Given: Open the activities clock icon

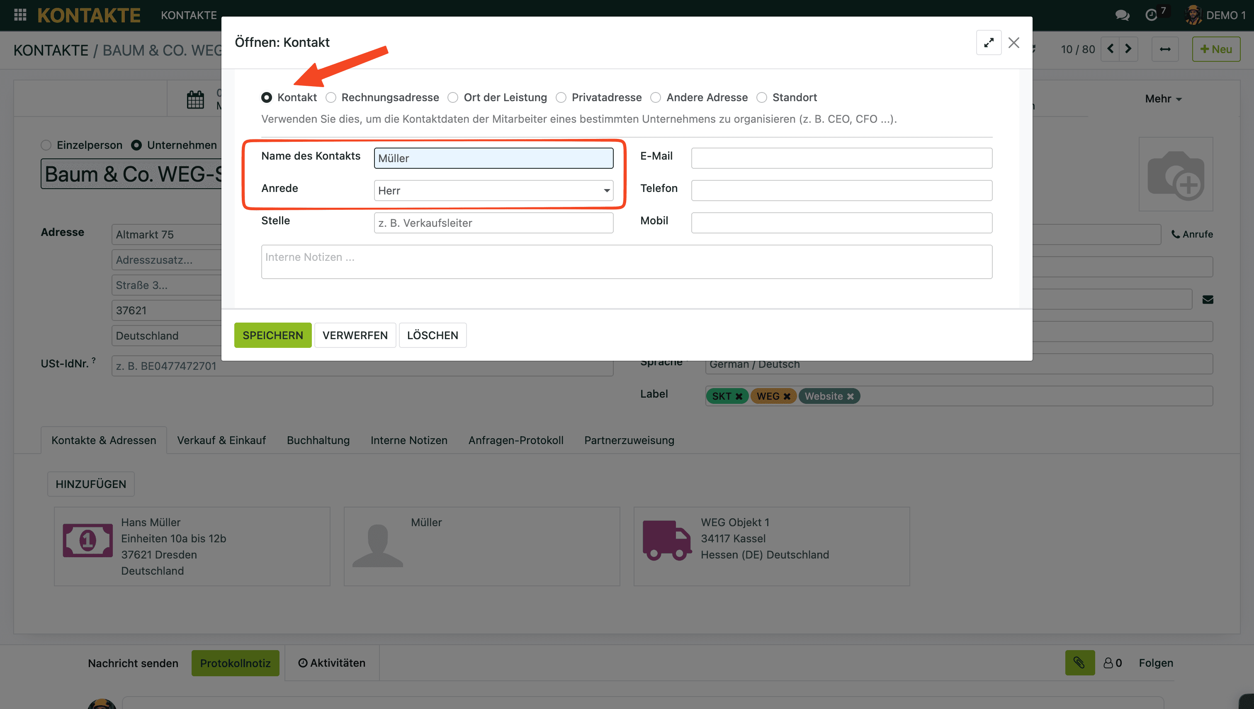Looking at the screenshot, I should pyautogui.click(x=1151, y=15).
